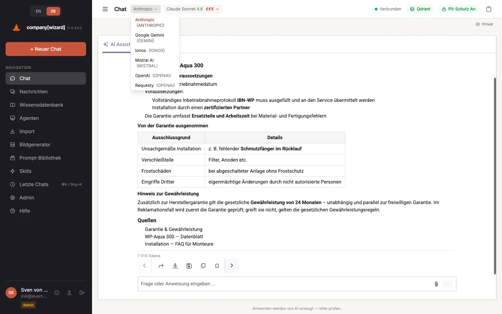This screenshot has width=502, height=314.
Task: Toggle the Privat visibility setting
Action: pyautogui.click(x=484, y=24)
